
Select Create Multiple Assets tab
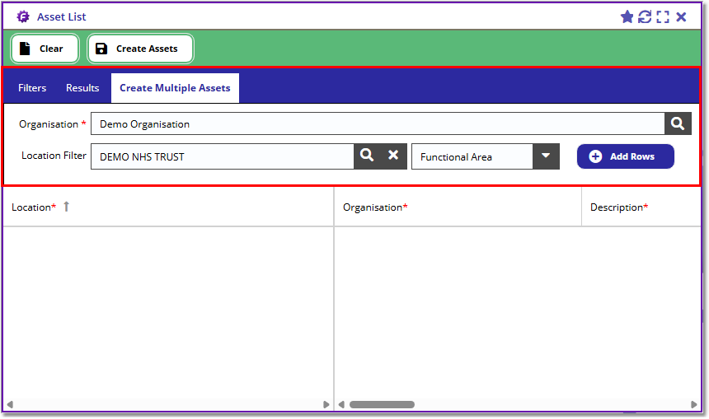[x=175, y=88]
